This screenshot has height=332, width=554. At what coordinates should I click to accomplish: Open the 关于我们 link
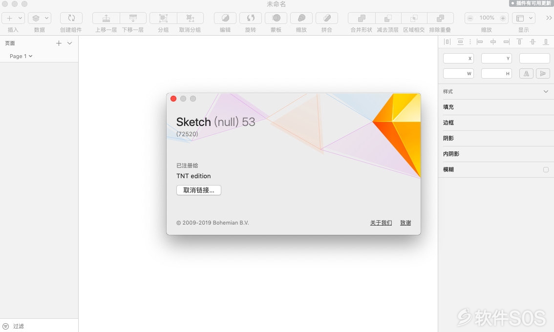(x=381, y=223)
